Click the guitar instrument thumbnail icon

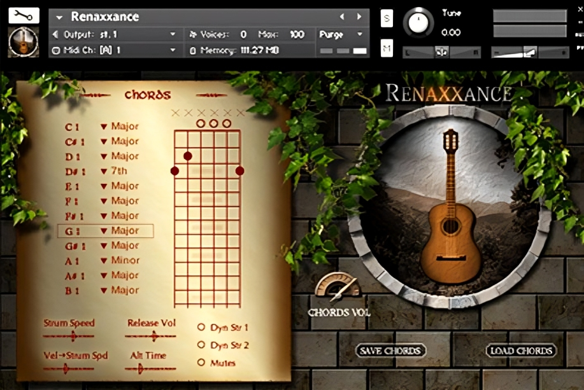click(x=24, y=42)
